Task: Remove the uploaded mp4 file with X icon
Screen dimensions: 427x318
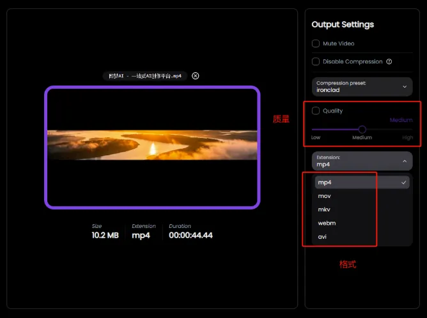Action: 195,76
